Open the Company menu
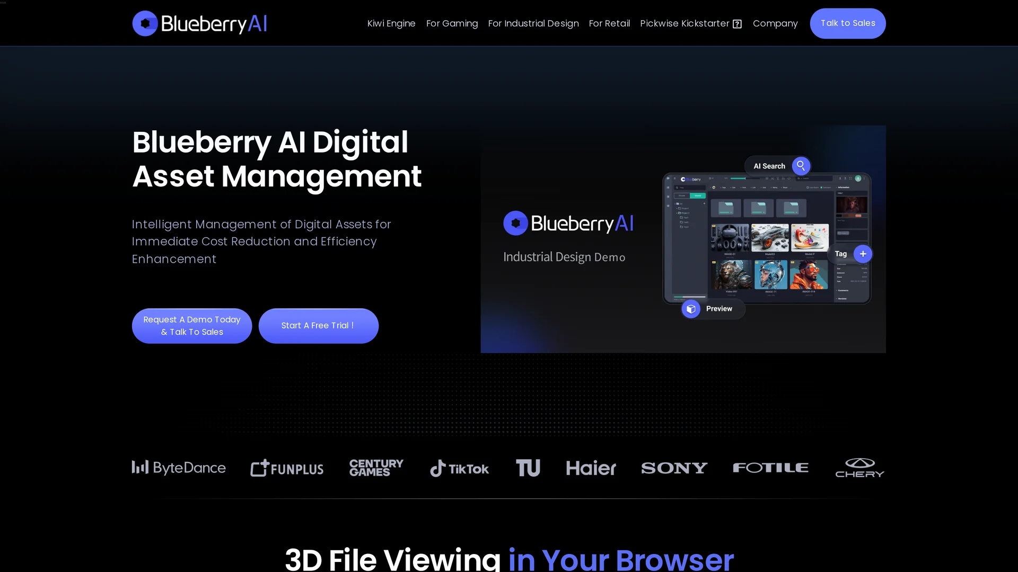The width and height of the screenshot is (1018, 572). tap(775, 23)
